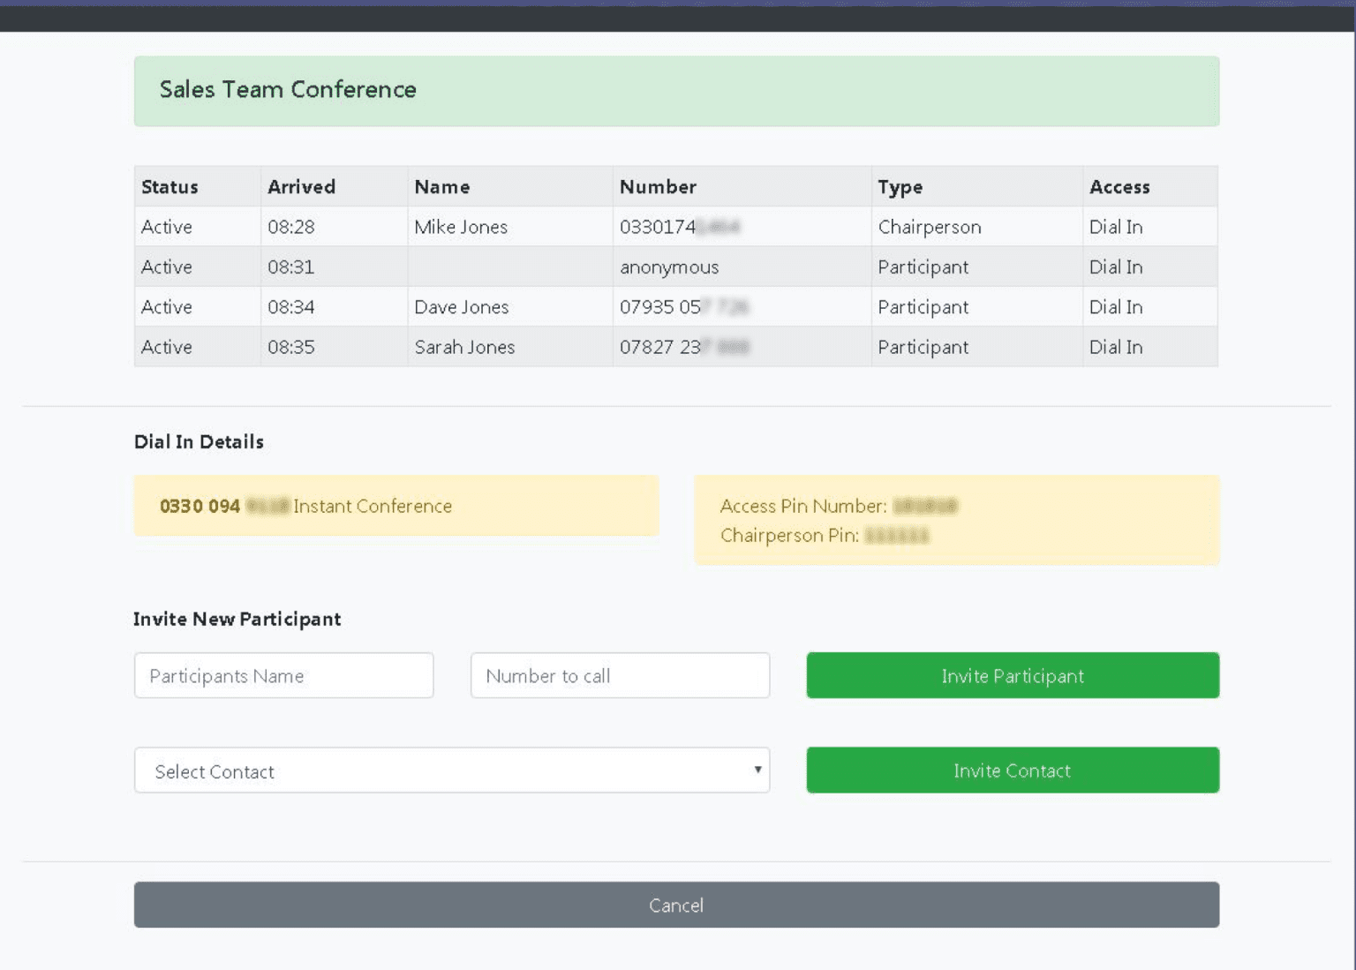Click Participant type in Dave Jones row
Image resolution: width=1356 pixels, height=970 pixels.
923,307
